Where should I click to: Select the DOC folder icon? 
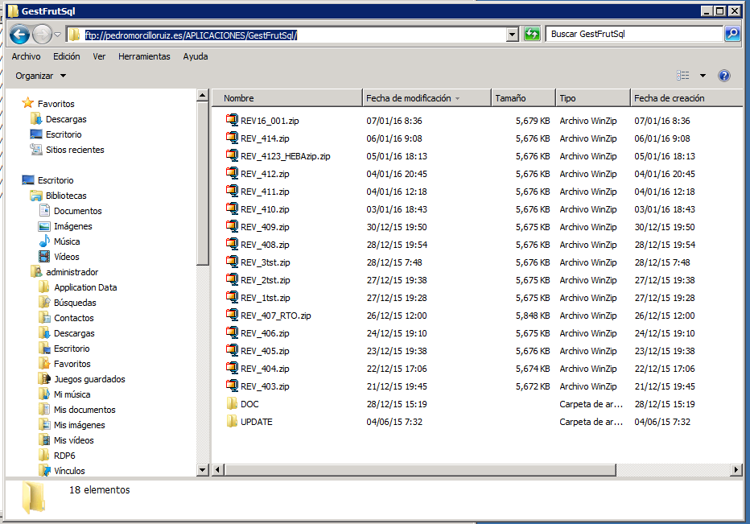233,404
